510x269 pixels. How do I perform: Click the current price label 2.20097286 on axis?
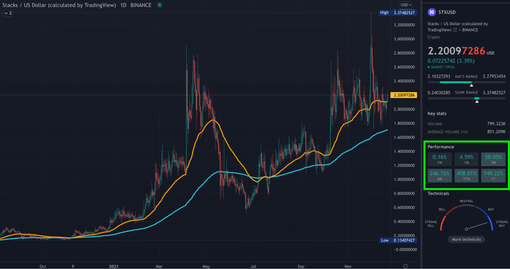[x=404, y=95]
